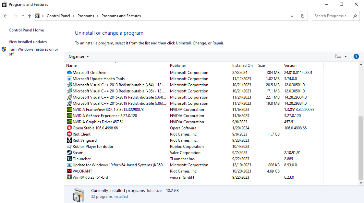Open recent locations dropdown arrow
The width and height of the screenshot is (364, 203).
click(x=23, y=16)
